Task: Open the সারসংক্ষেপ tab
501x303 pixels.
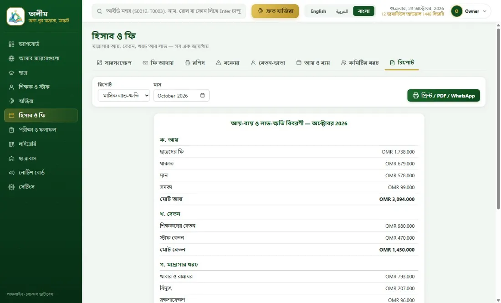Action: pyautogui.click(x=114, y=62)
